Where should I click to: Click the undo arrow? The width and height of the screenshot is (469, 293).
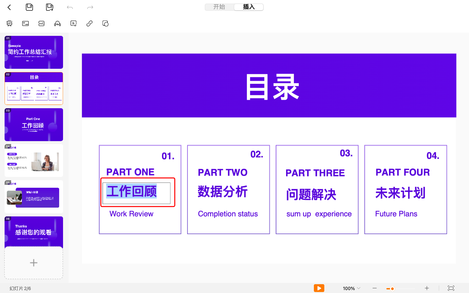(70, 7)
